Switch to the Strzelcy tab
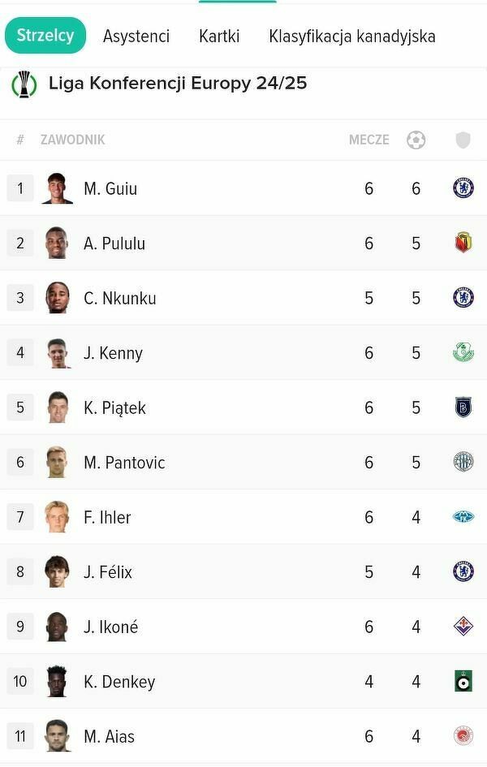The image size is (487, 767). coord(45,36)
